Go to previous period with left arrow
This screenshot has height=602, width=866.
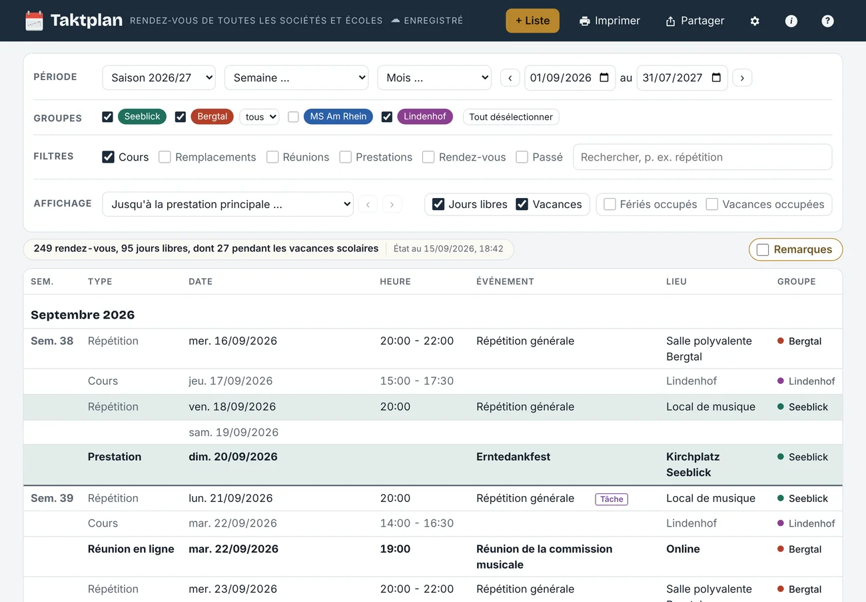[x=510, y=77]
